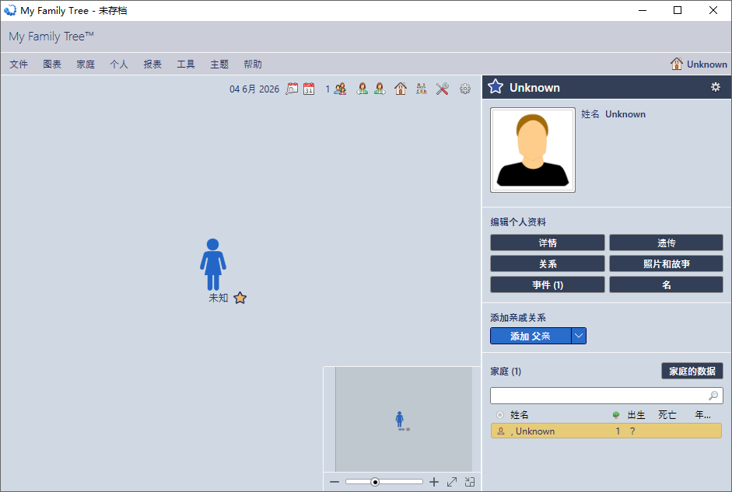Go to the previous person icon

click(362, 89)
